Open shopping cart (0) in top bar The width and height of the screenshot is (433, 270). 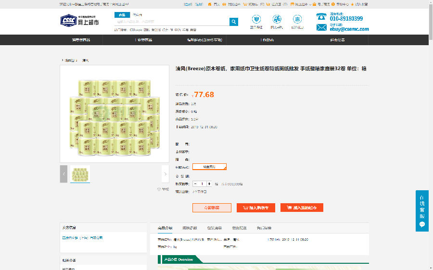pos(254,4)
